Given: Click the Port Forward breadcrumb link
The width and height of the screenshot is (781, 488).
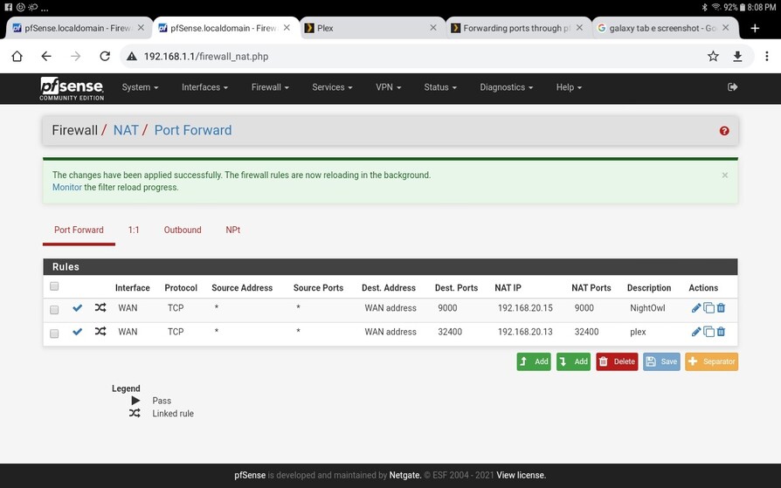Looking at the screenshot, I should coord(193,130).
